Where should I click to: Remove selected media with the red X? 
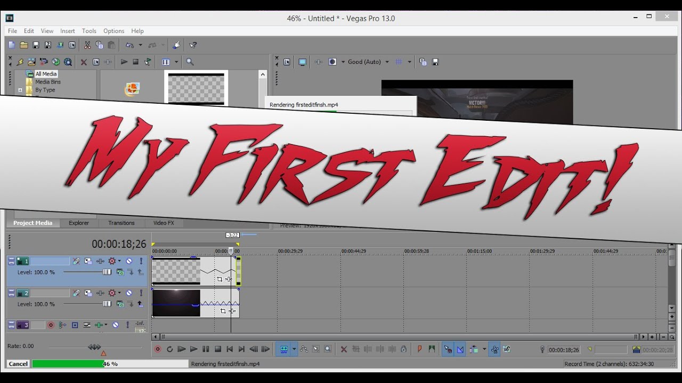pyautogui.click(x=84, y=62)
